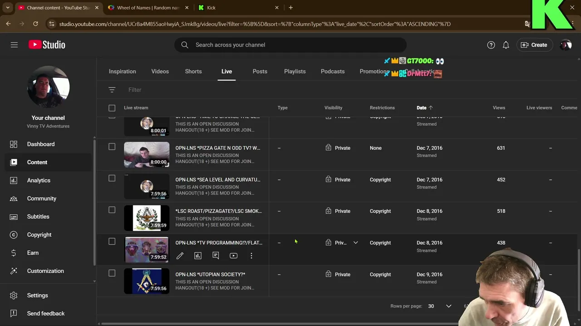The width and height of the screenshot is (581, 326).
Task: Click the Subtitles sidebar icon
Action: (x=14, y=216)
